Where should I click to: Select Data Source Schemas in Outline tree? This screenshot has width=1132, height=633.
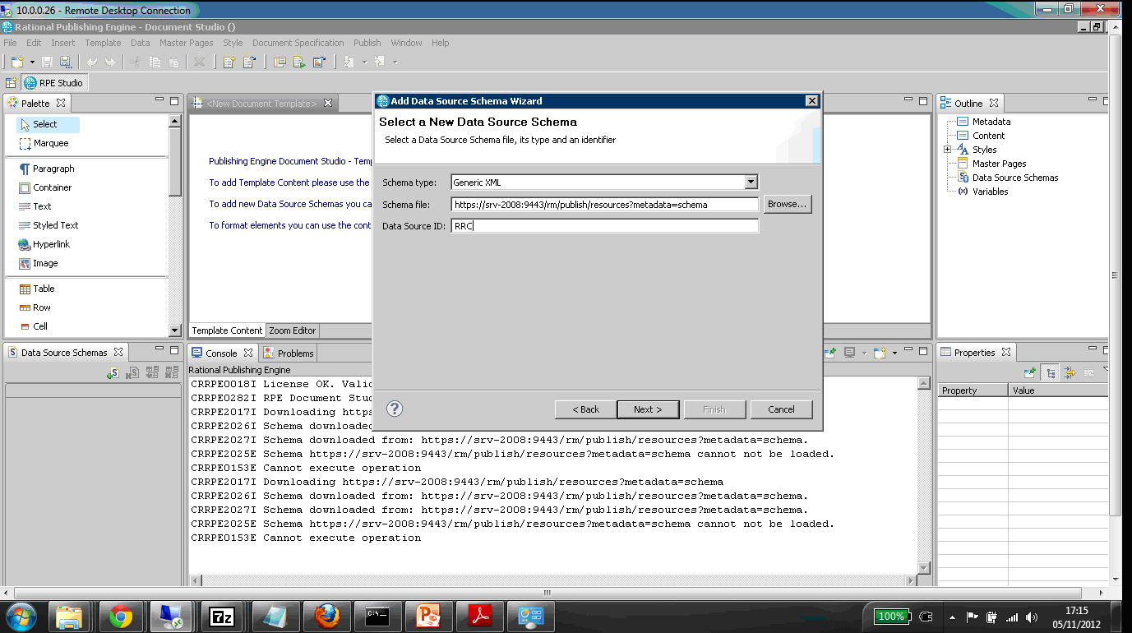(1008, 178)
